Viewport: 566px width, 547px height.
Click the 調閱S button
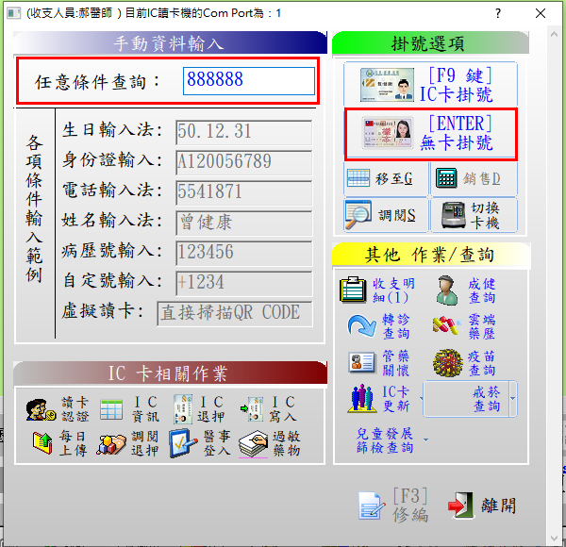(386, 216)
